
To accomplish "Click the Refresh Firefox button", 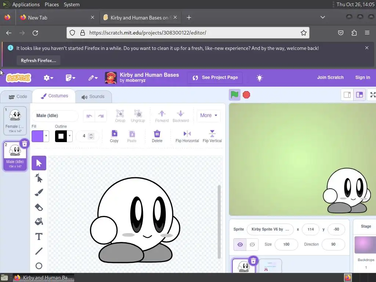I will [38, 61].
